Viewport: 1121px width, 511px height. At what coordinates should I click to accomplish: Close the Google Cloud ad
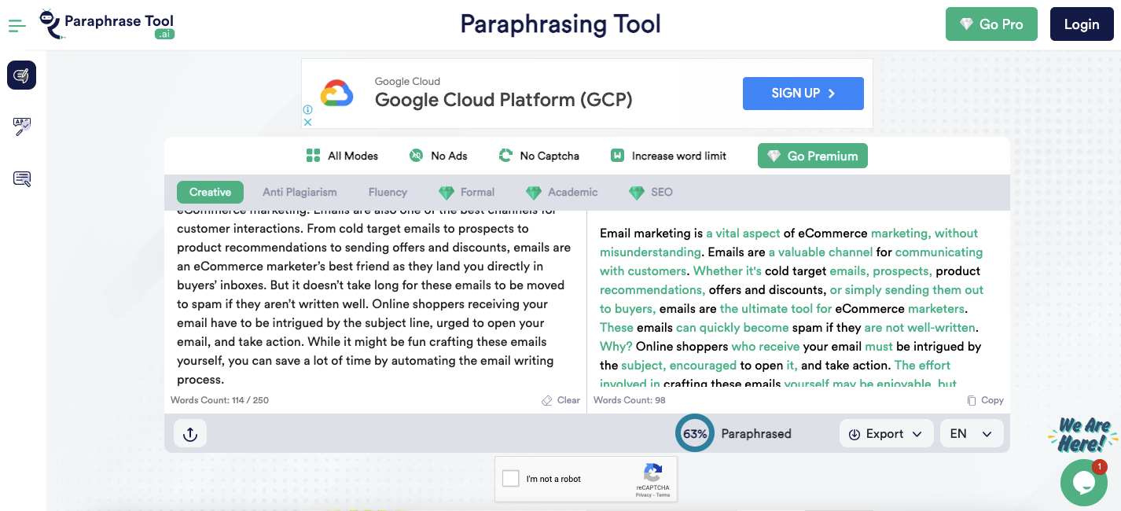(308, 122)
